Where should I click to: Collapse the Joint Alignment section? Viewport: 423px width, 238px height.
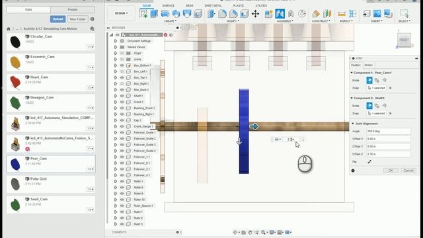coord(352,124)
